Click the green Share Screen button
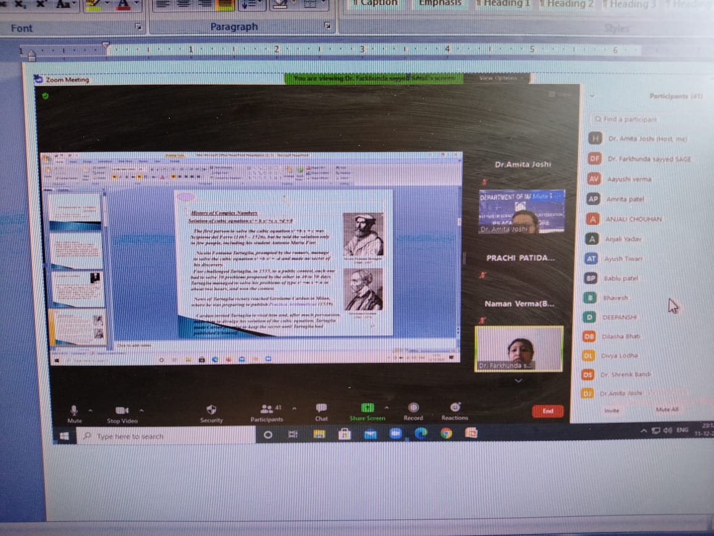714x536 pixels. (367, 412)
